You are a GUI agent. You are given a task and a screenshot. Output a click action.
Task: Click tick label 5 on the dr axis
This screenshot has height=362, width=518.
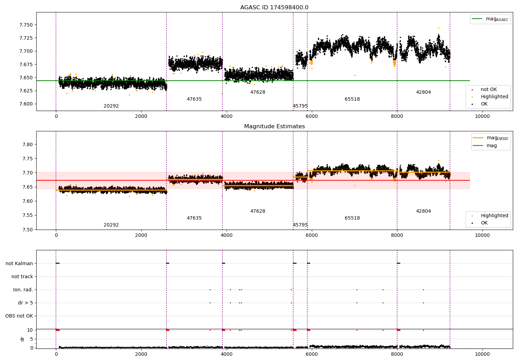click(x=31, y=339)
